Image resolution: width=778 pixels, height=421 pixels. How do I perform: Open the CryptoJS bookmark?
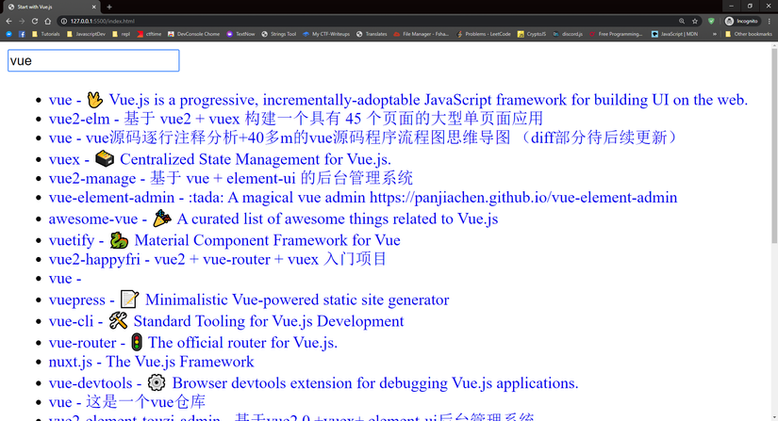(532, 34)
